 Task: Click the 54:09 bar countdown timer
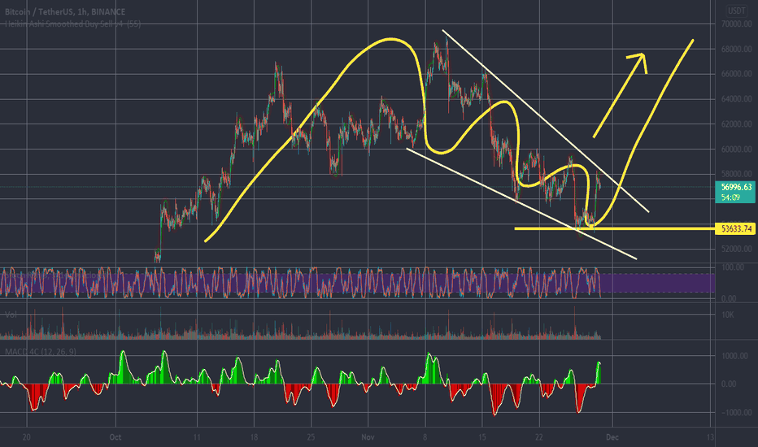730,197
